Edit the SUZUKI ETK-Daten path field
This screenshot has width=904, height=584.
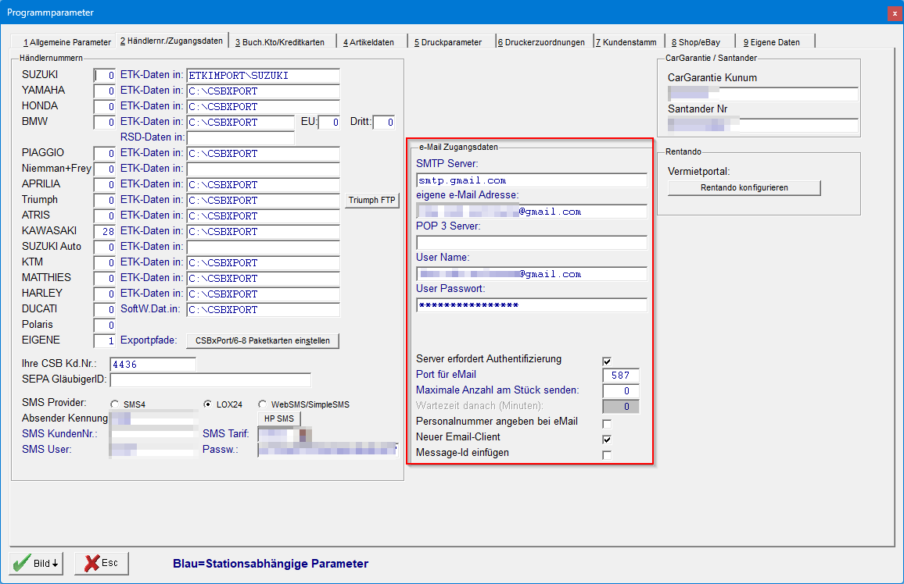click(x=263, y=76)
